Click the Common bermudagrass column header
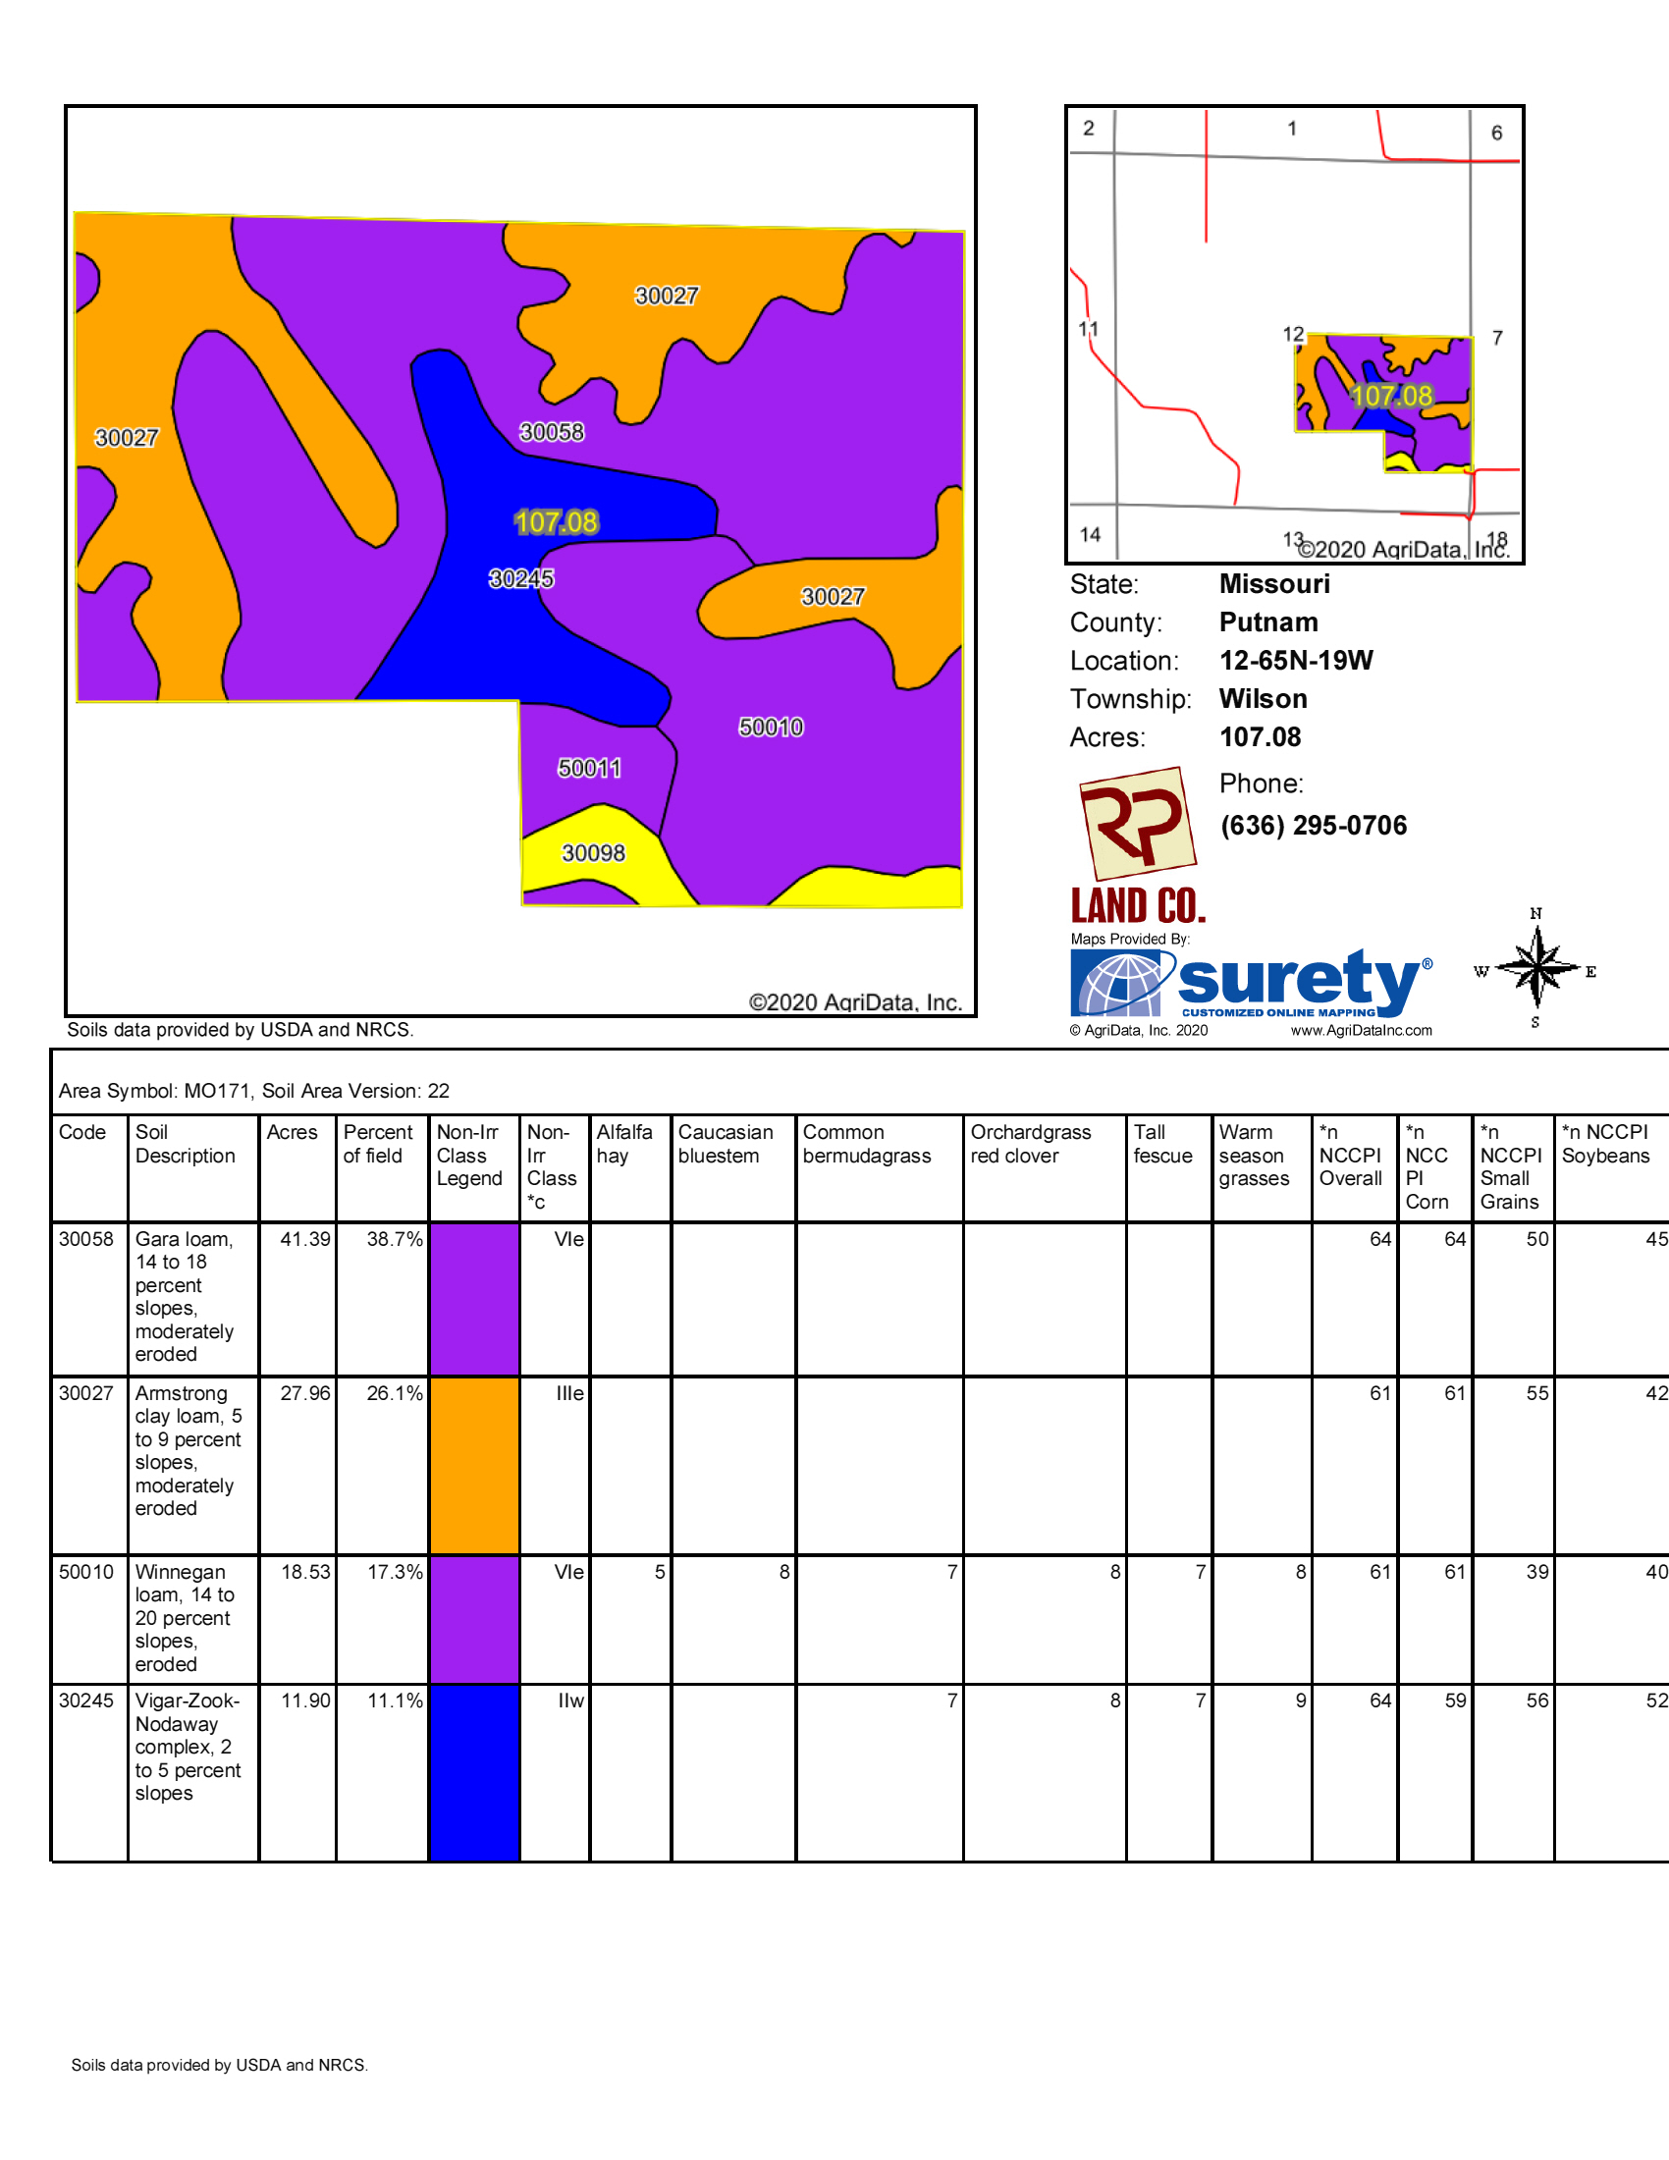This screenshot has width=1669, height=2160. click(x=867, y=1144)
